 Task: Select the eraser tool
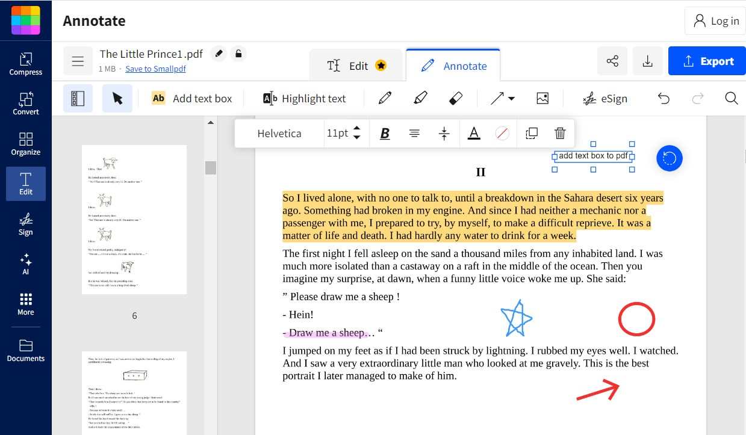[456, 98]
